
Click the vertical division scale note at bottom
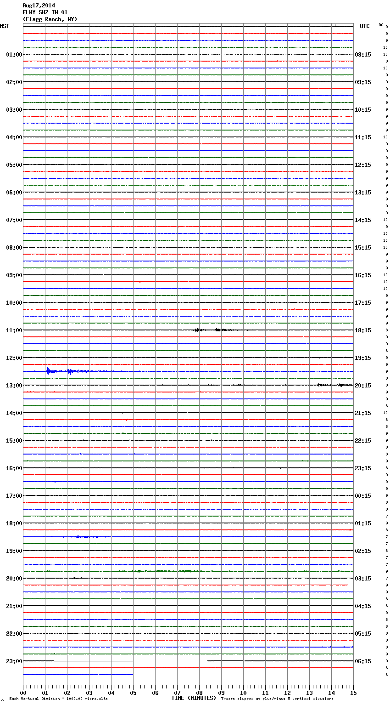[58, 699]
